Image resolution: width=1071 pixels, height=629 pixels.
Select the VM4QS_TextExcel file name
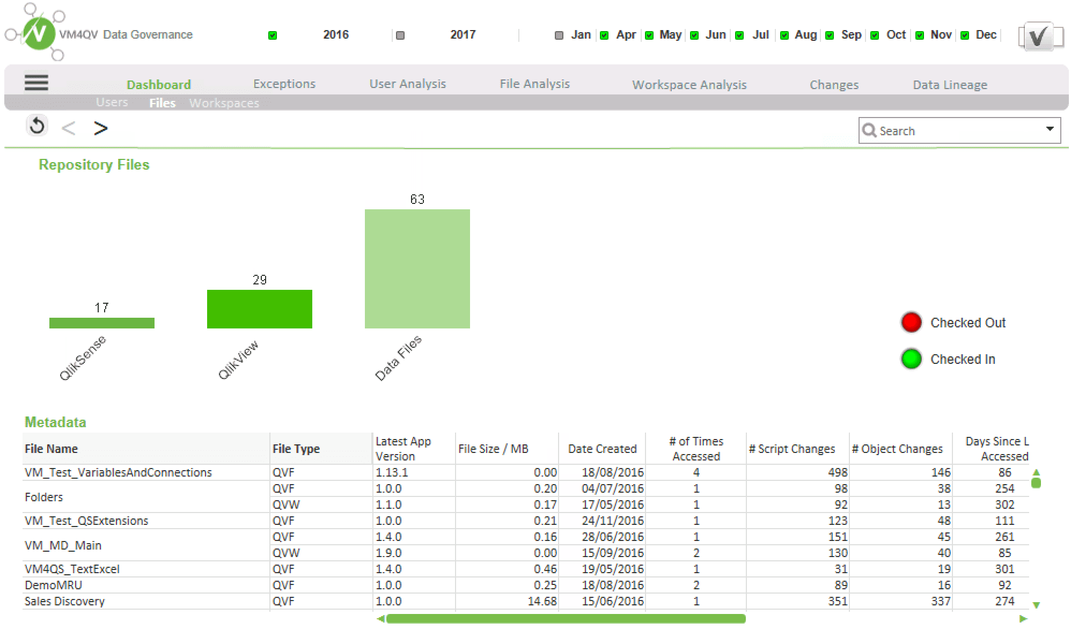72,569
